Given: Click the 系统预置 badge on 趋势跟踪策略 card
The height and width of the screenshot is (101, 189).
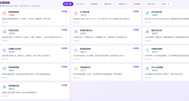Looking at the screenshot, I should 136,48.
